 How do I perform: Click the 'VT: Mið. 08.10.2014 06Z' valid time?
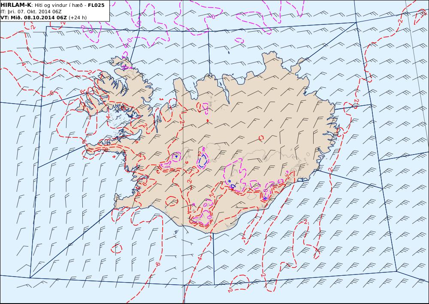33,18
